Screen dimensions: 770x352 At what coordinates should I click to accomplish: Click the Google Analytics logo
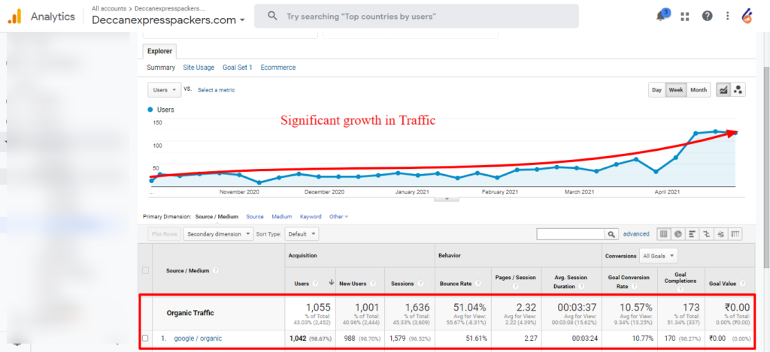[14, 17]
